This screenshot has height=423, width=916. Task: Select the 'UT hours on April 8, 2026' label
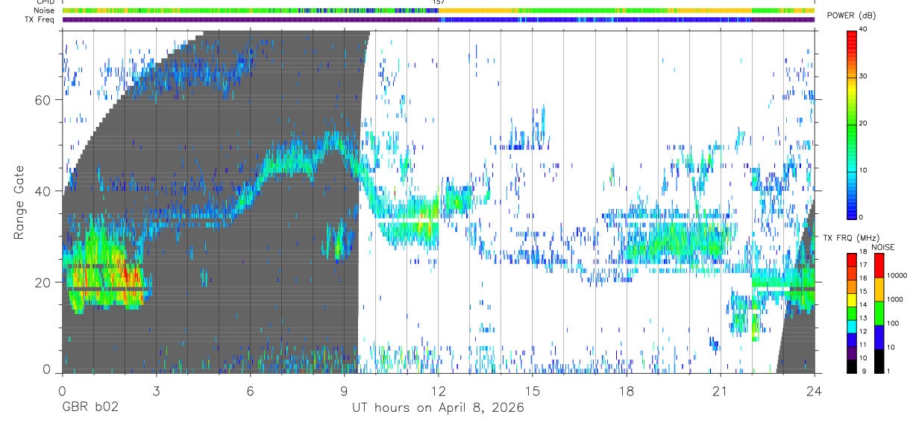point(438,408)
